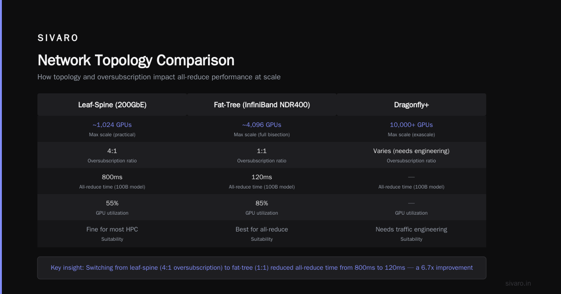Select the 1:1 oversubscription value

click(262, 151)
